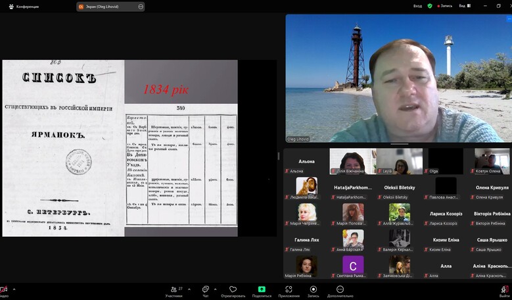The image size is (512, 300).
Task: Click the Вход sign-in link
Action: 417,6
